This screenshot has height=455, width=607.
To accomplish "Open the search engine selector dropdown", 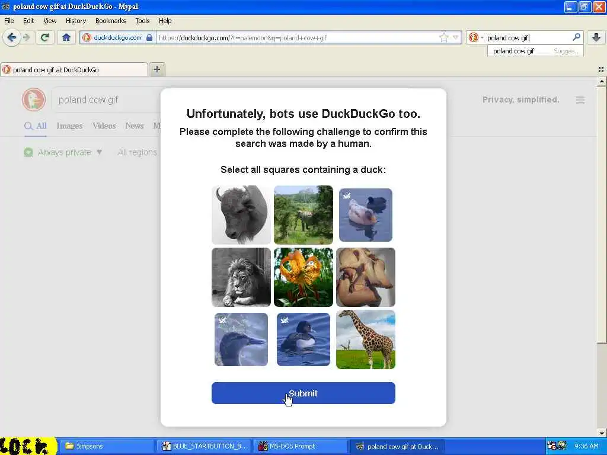I will click(x=476, y=37).
